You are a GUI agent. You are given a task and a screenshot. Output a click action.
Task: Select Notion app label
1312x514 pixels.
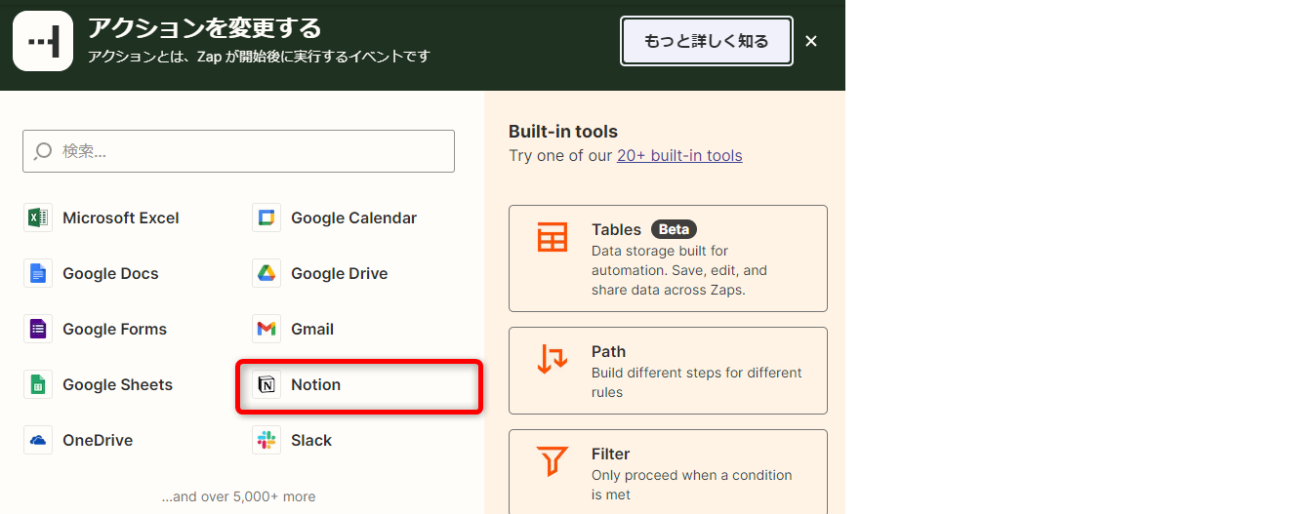click(x=315, y=384)
